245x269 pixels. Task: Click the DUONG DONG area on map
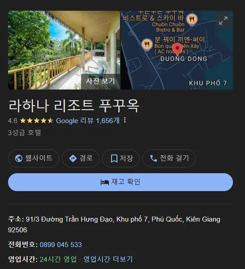[184, 59]
